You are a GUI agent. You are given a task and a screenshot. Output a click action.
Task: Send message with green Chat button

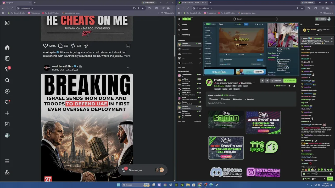coord(330,179)
